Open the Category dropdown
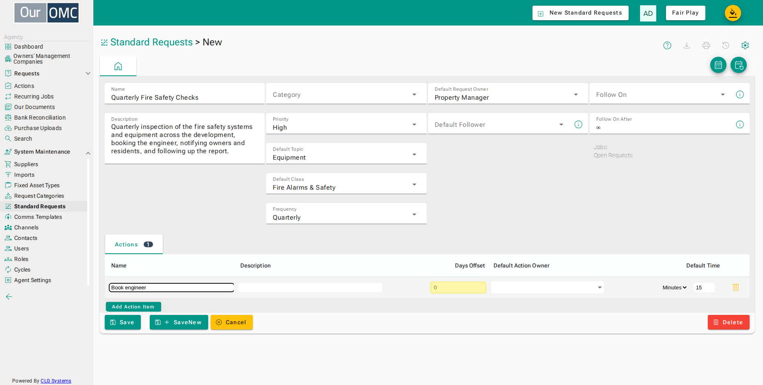This screenshot has height=385, width=763. [x=346, y=94]
